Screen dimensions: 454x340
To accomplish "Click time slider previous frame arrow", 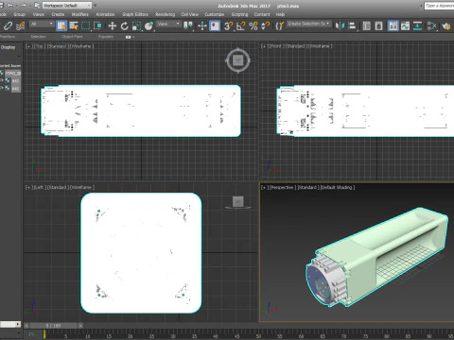I will pos(26,326).
